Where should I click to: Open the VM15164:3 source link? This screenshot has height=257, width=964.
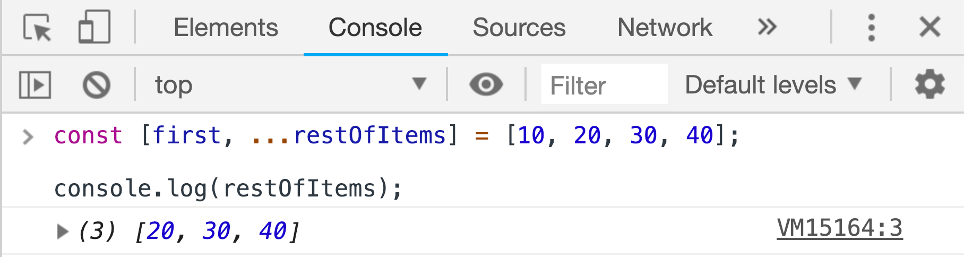pos(839,228)
